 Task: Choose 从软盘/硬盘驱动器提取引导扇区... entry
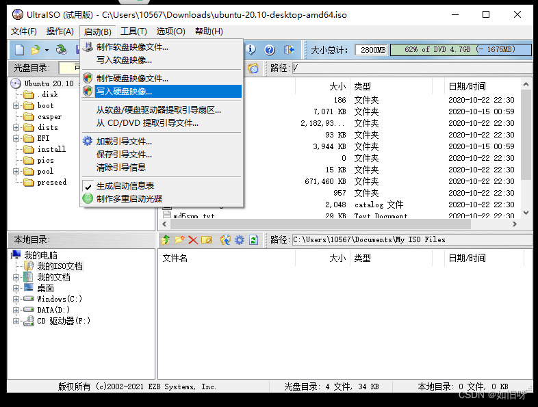[162, 110]
